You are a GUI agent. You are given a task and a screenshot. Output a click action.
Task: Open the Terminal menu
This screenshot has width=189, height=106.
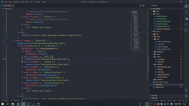(x=37, y=2)
